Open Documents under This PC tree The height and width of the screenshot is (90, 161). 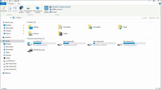tap(8, 47)
